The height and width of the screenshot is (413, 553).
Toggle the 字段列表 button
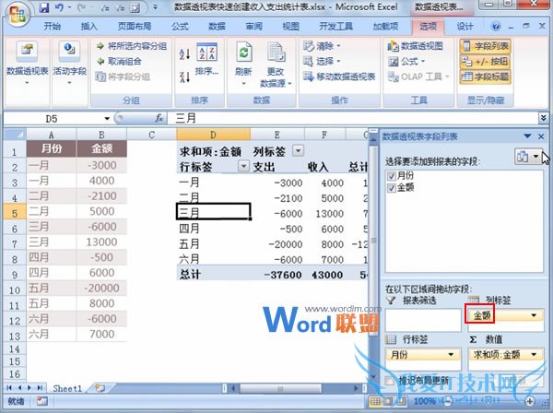pyautogui.click(x=485, y=46)
